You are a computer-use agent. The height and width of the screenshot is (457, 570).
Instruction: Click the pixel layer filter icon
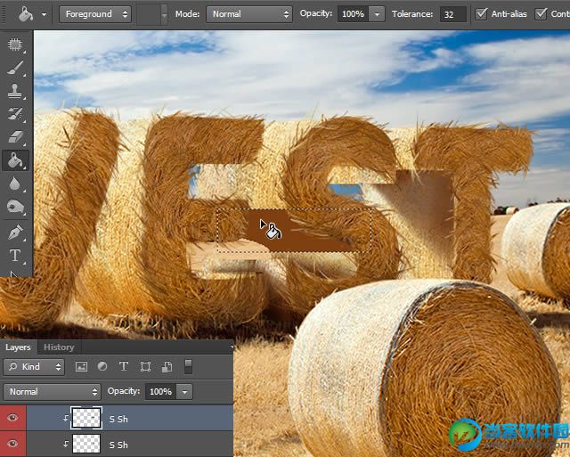pyautogui.click(x=81, y=366)
